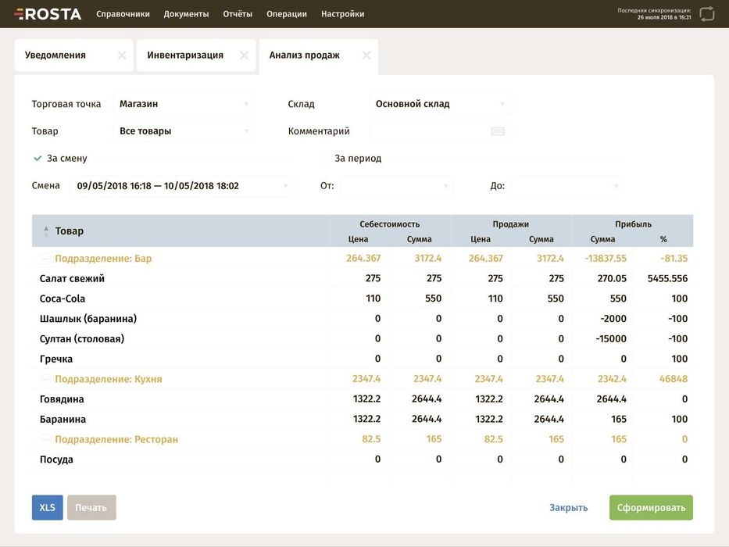
Task: Close the Анализ продаж tab
Action: pyautogui.click(x=366, y=55)
